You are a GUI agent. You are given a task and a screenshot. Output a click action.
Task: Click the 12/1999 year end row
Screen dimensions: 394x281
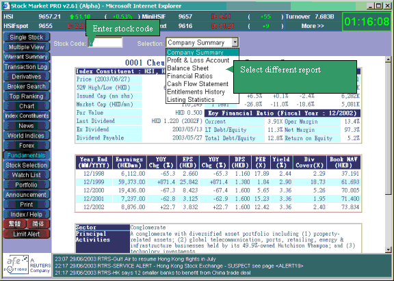tap(218, 182)
